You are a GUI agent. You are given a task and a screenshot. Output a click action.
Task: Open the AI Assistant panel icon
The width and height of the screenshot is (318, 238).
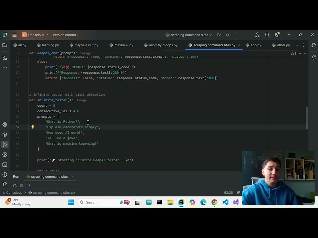coord(314,45)
